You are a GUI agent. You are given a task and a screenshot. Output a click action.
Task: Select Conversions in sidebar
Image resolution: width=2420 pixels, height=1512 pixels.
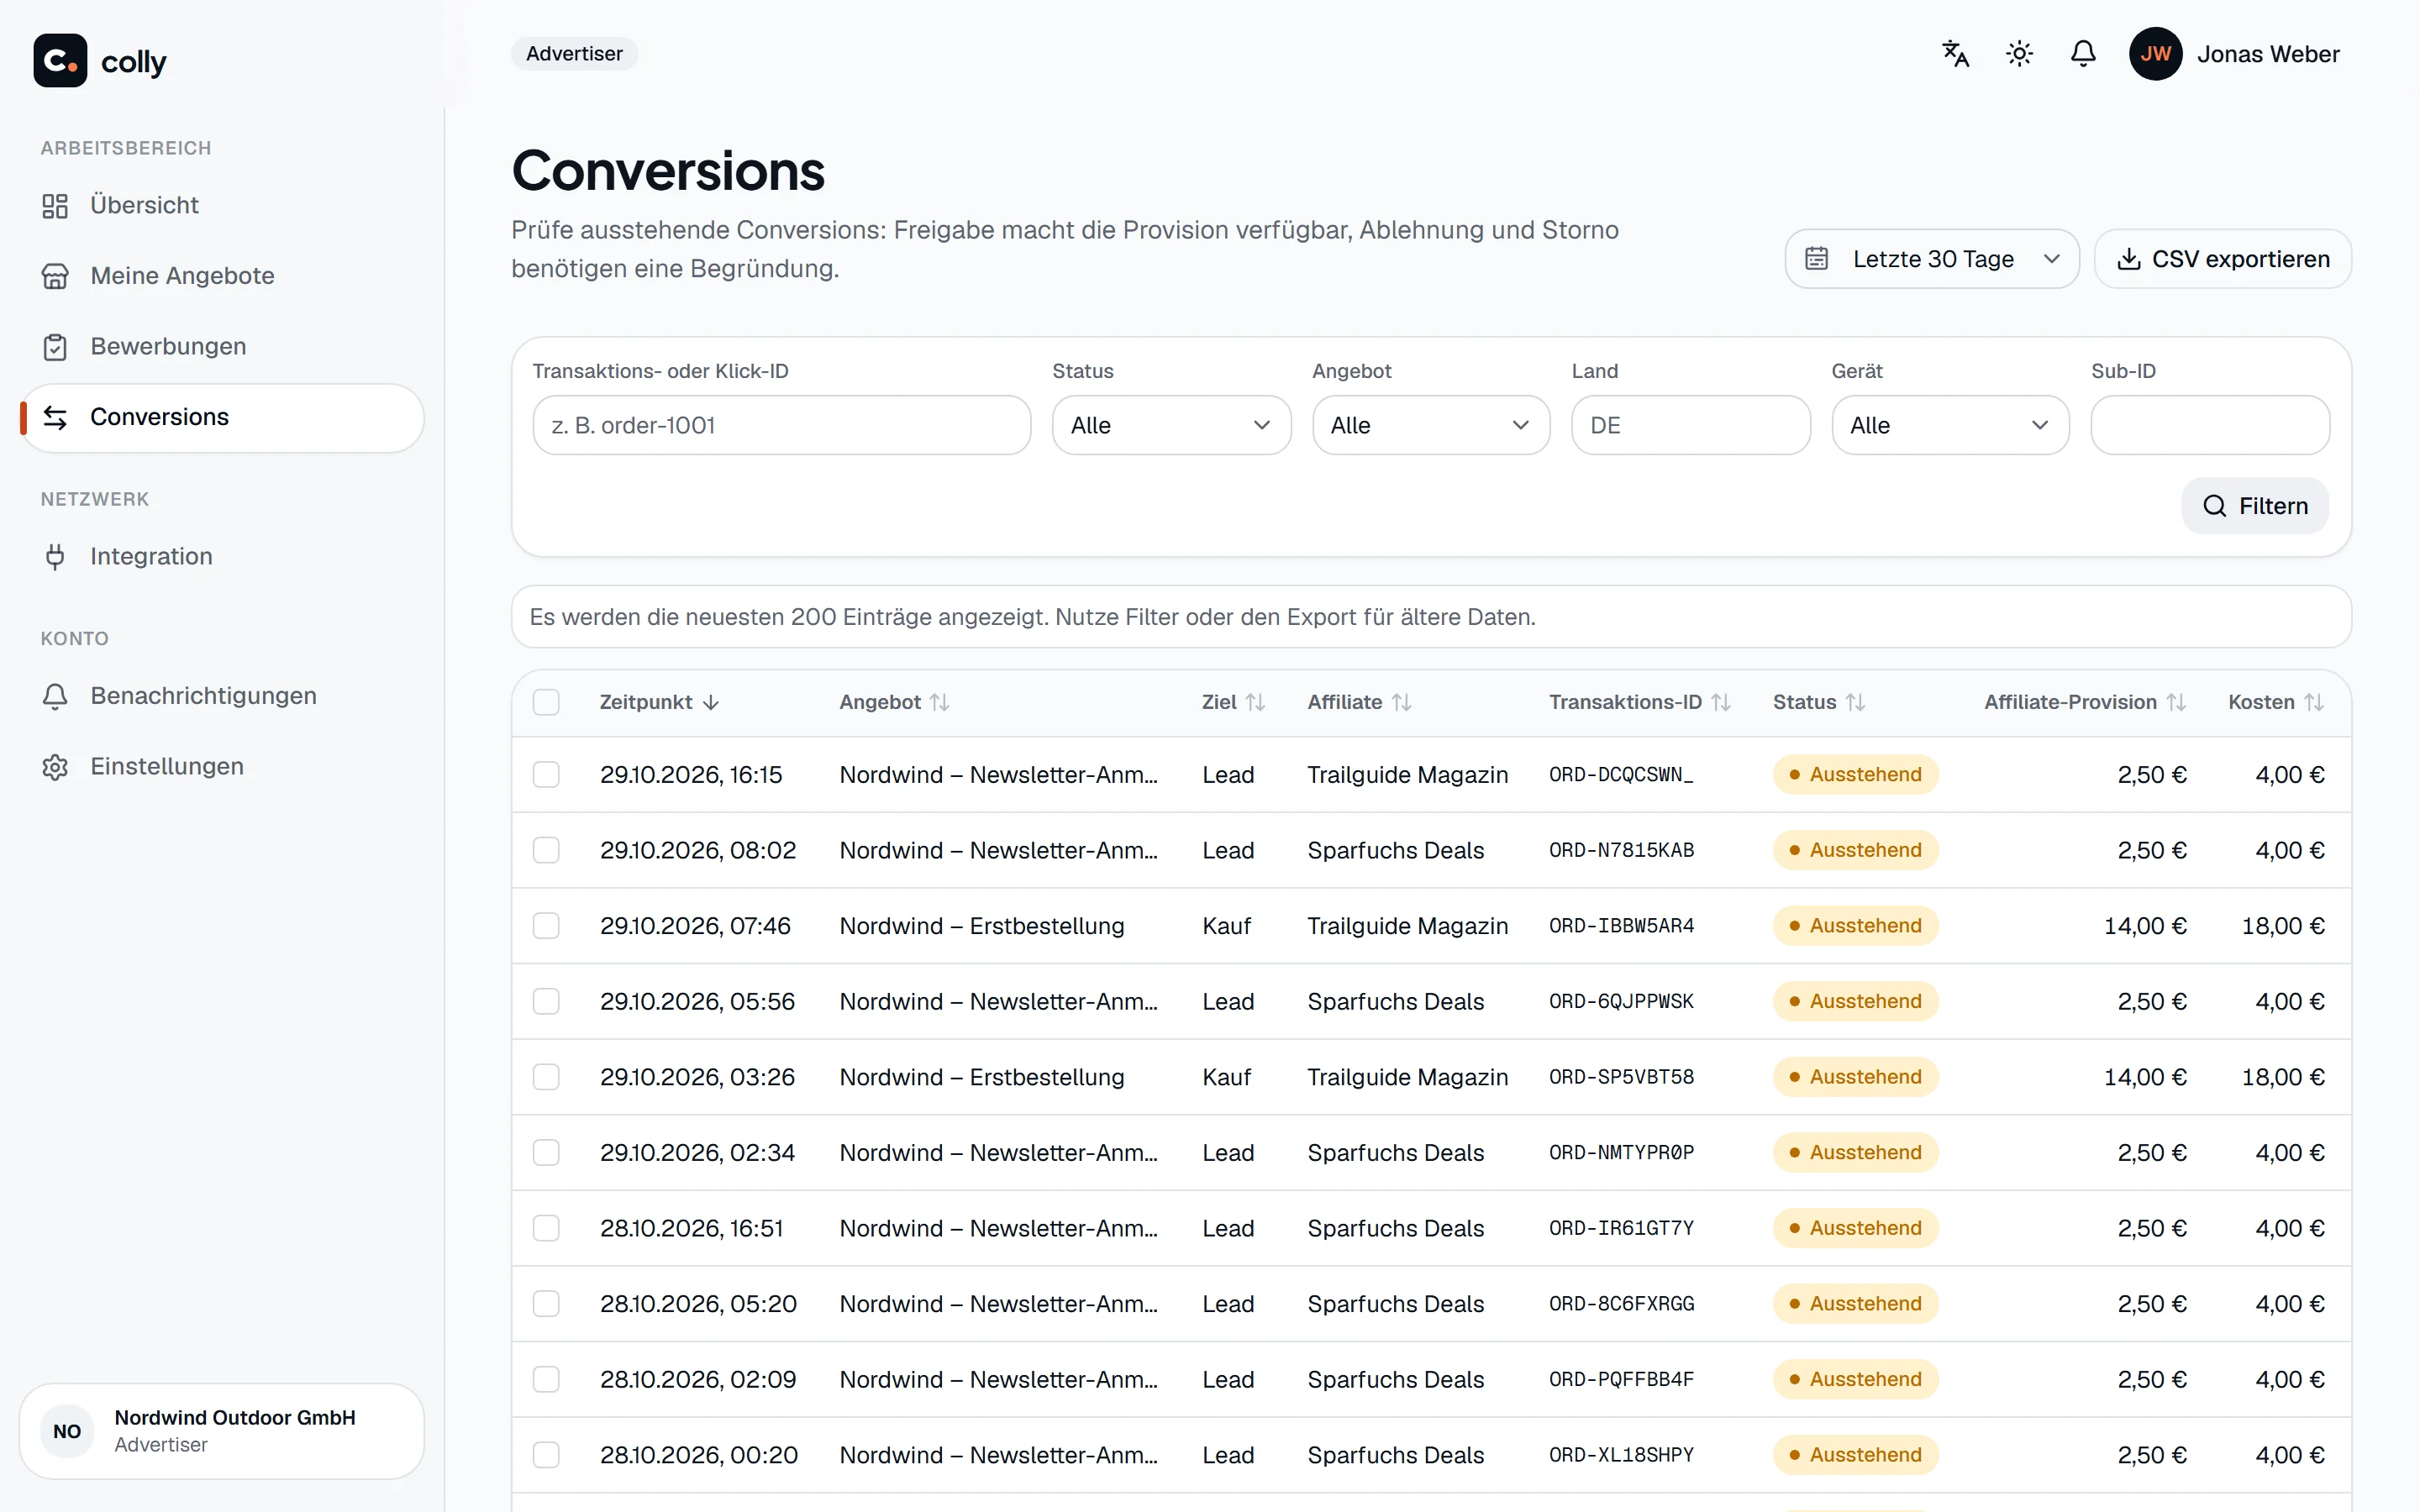[x=222, y=418]
